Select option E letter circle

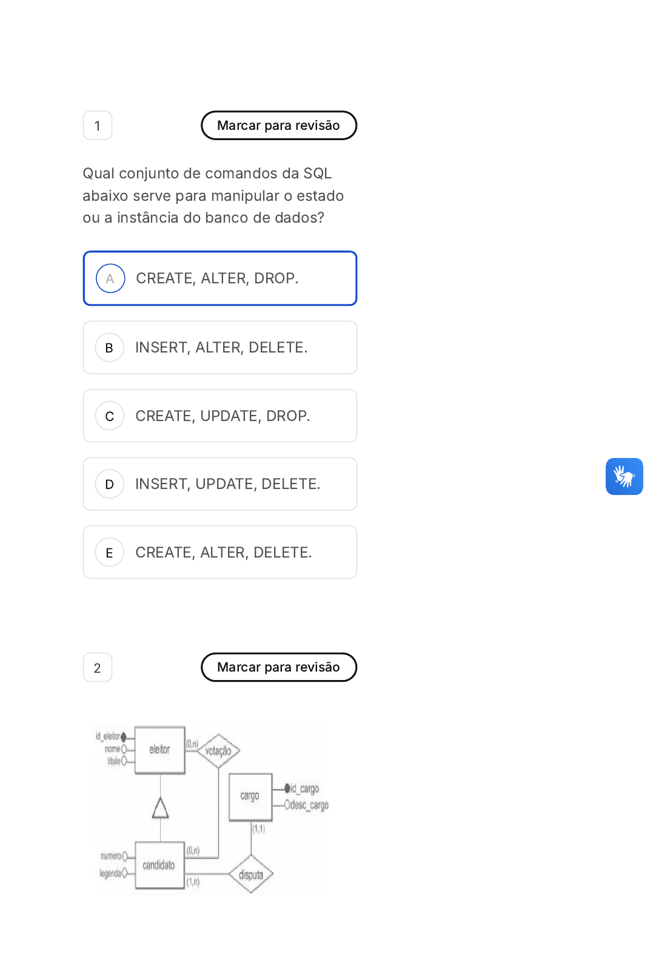[x=110, y=553]
